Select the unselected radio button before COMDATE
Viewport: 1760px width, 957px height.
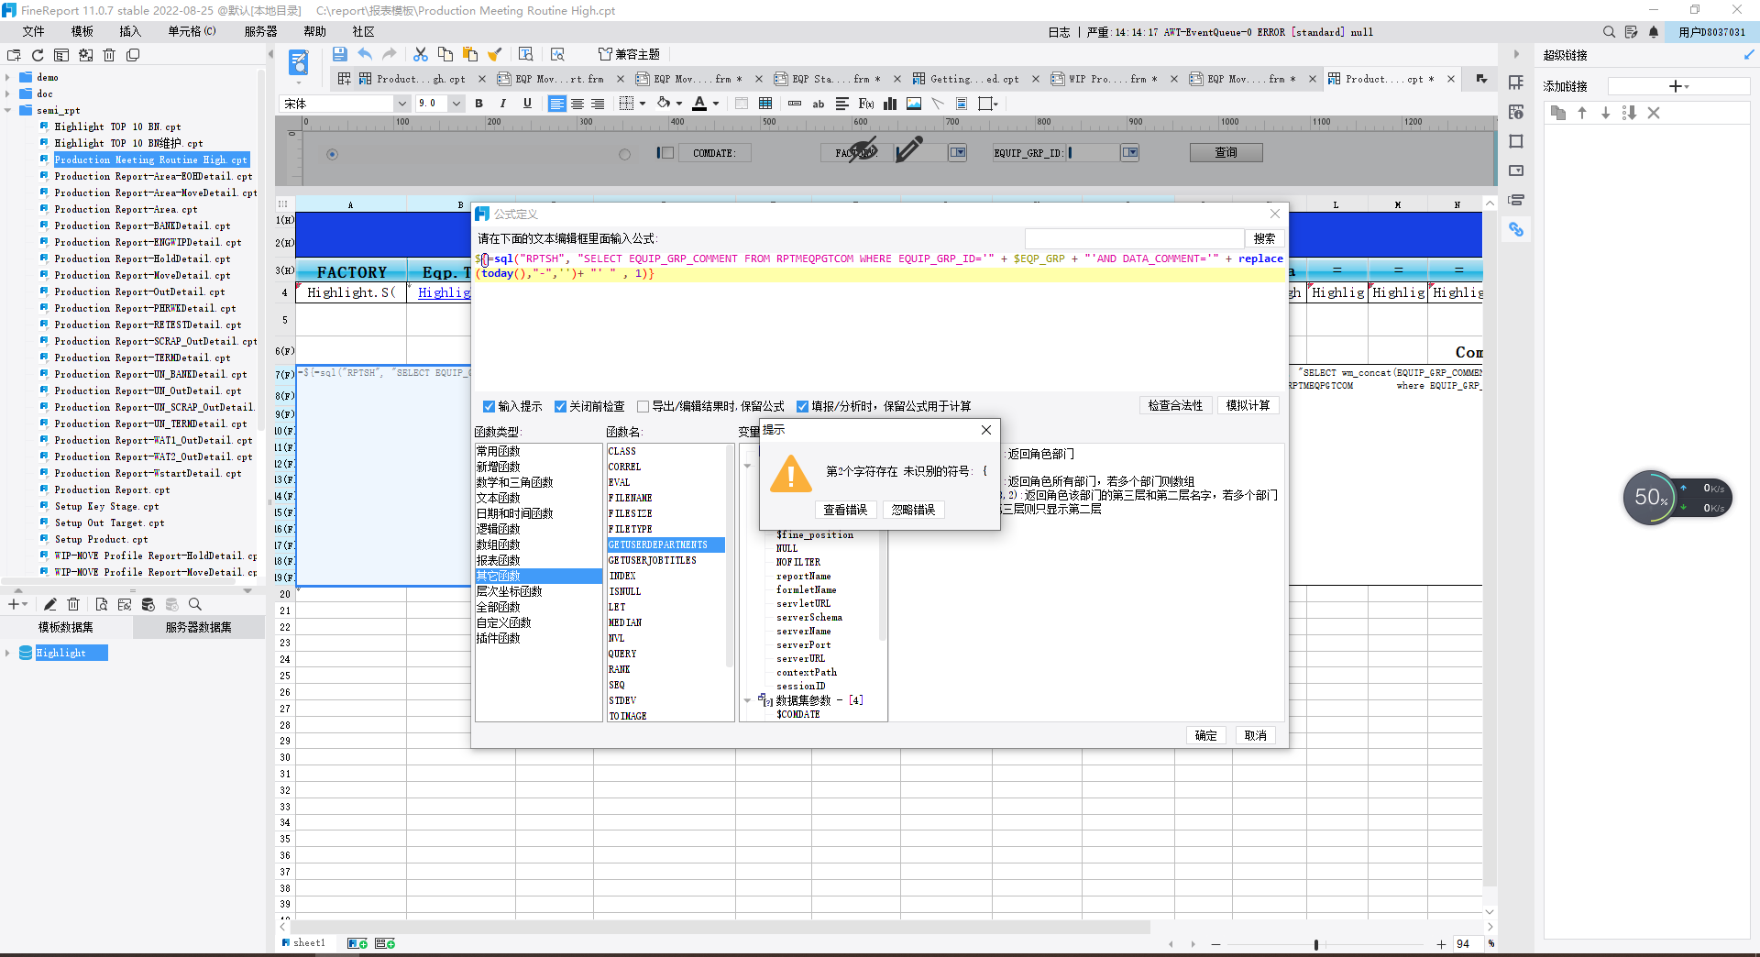[x=624, y=154]
